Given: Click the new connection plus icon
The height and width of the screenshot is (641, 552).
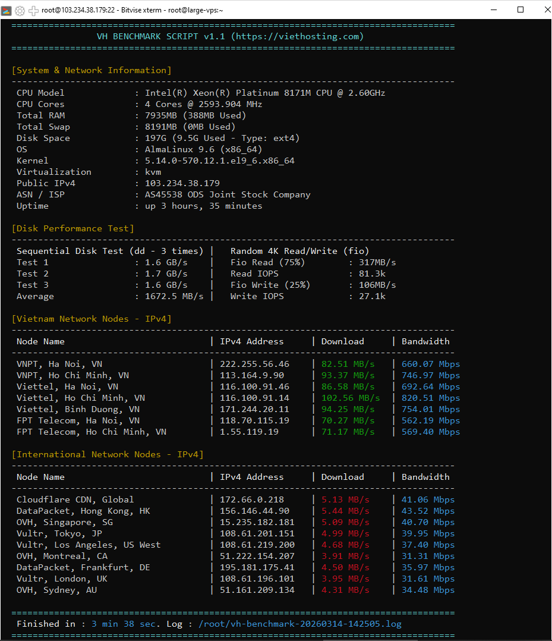Looking at the screenshot, I should click(x=33, y=10).
